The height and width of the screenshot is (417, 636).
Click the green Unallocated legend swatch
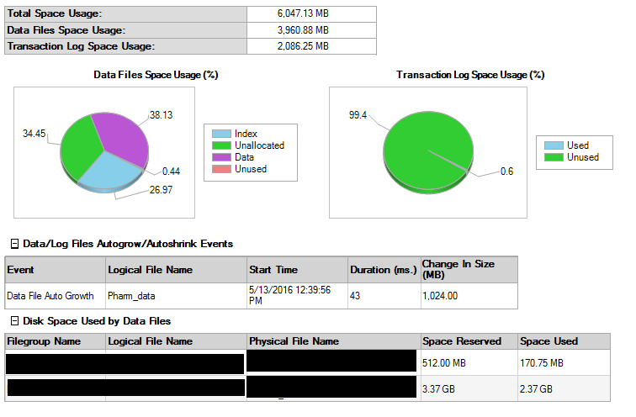click(221, 145)
